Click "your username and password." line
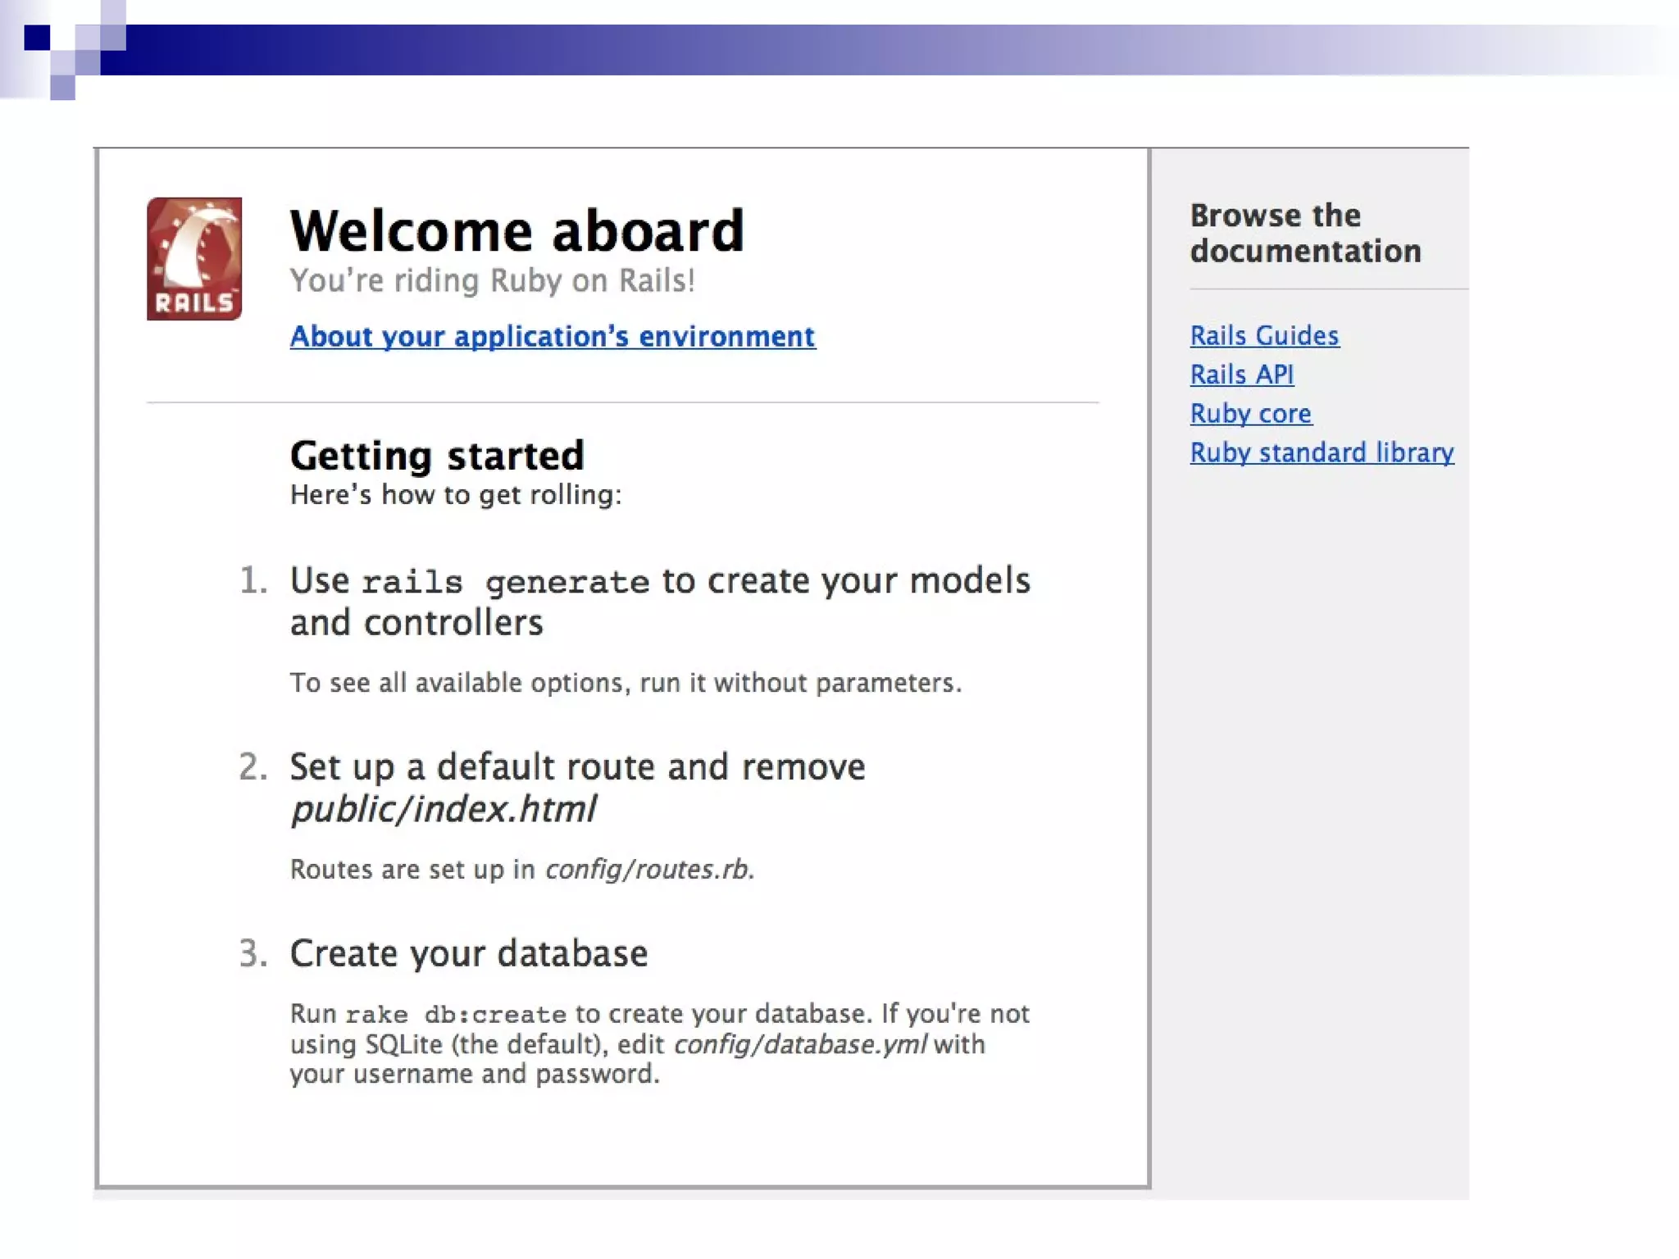The height and width of the screenshot is (1259, 1679). 475,1075
